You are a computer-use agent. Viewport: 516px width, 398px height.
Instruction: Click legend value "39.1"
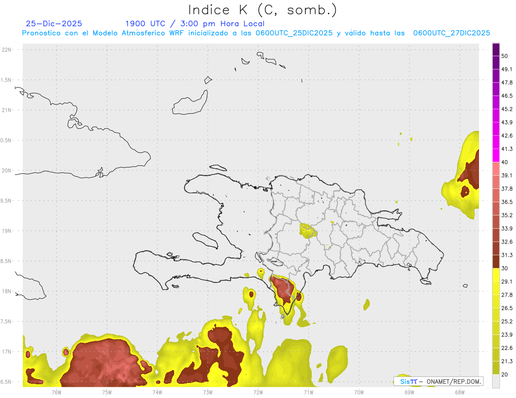(x=507, y=175)
